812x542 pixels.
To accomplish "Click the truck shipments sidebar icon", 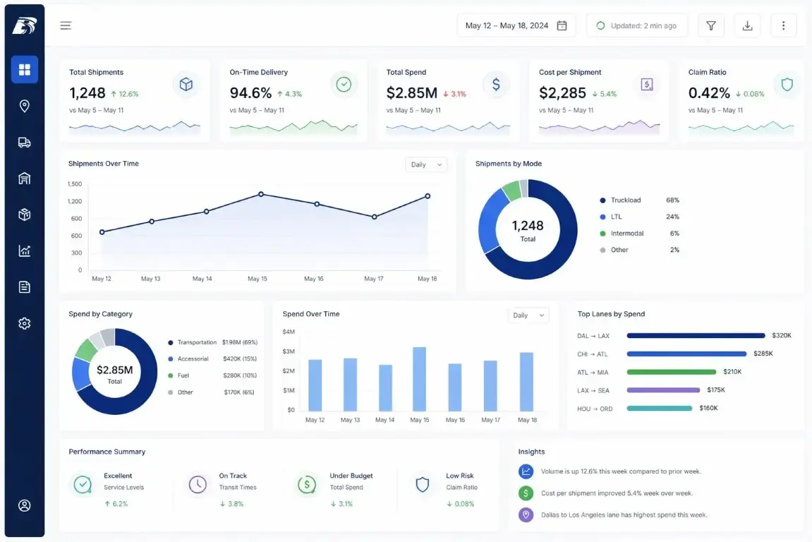I will [25, 143].
